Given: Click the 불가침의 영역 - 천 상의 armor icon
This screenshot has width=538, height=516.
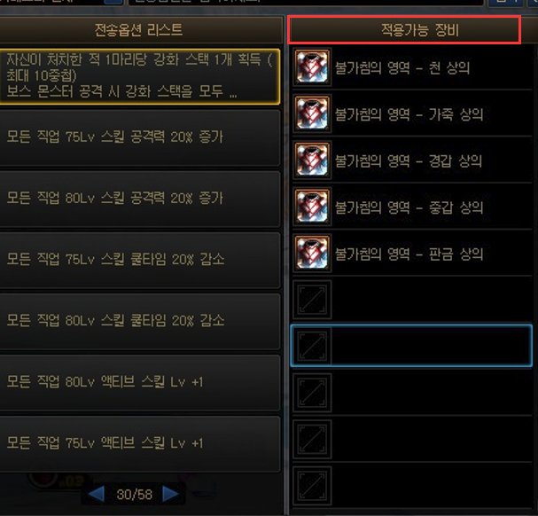Looking at the screenshot, I should point(312,67).
